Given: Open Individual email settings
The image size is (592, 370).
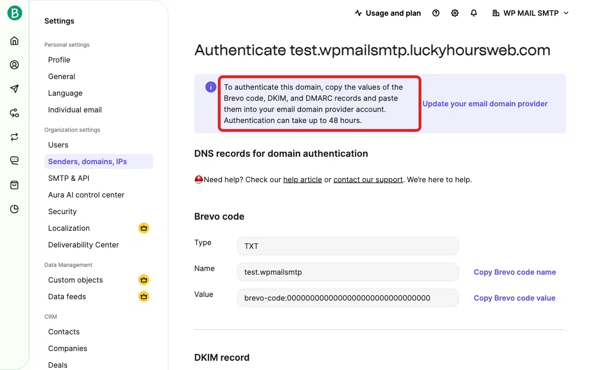Looking at the screenshot, I should [x=75, y=110].
